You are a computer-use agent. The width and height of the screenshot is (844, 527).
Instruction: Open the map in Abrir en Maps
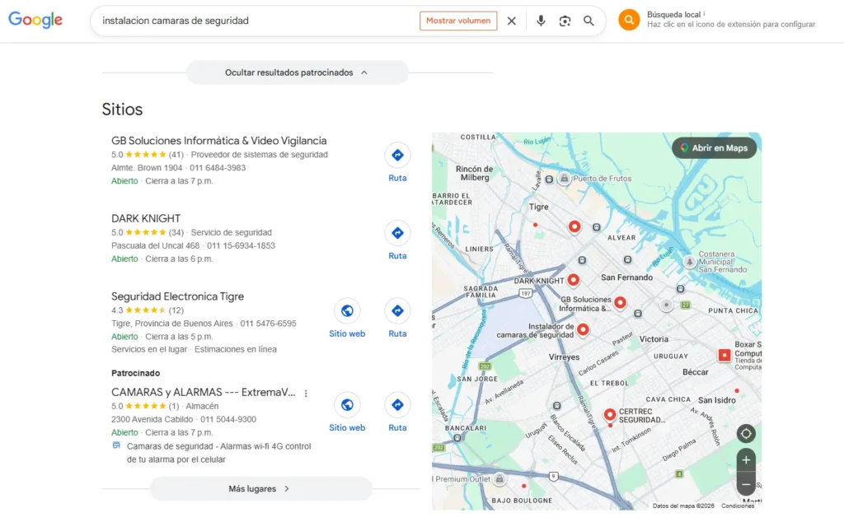click(x=714, y=147)
